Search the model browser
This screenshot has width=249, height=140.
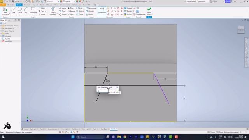point(16,20)
